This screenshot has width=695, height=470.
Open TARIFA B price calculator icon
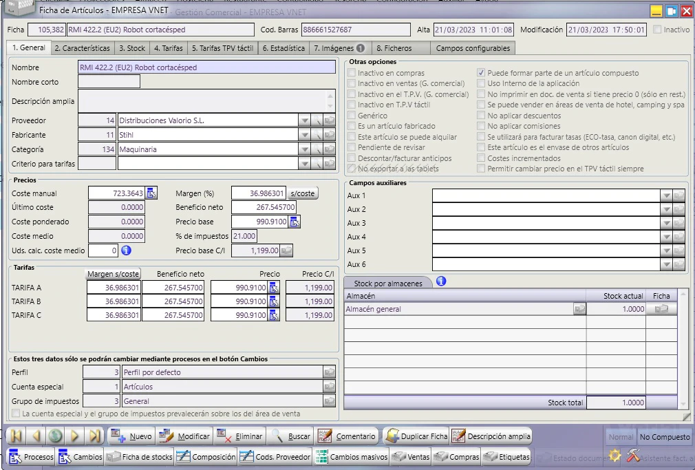tap(274, 301)
